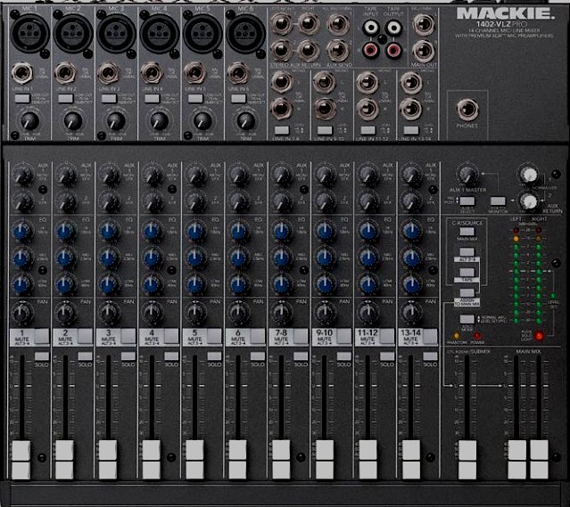570x507 pixels.
Task: Click the red RUDE SOLO LIGHT indicator
Action: 539,336
